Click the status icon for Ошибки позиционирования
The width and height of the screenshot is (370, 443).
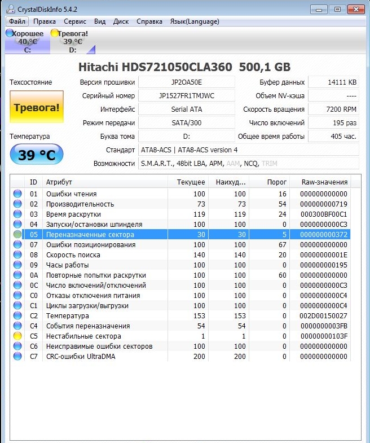17,245
